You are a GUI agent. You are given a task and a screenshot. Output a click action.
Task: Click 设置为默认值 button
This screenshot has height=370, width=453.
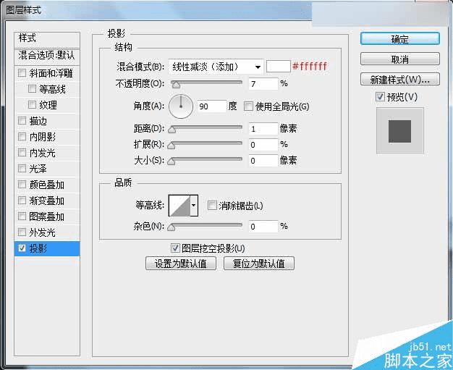coord(181,264)
